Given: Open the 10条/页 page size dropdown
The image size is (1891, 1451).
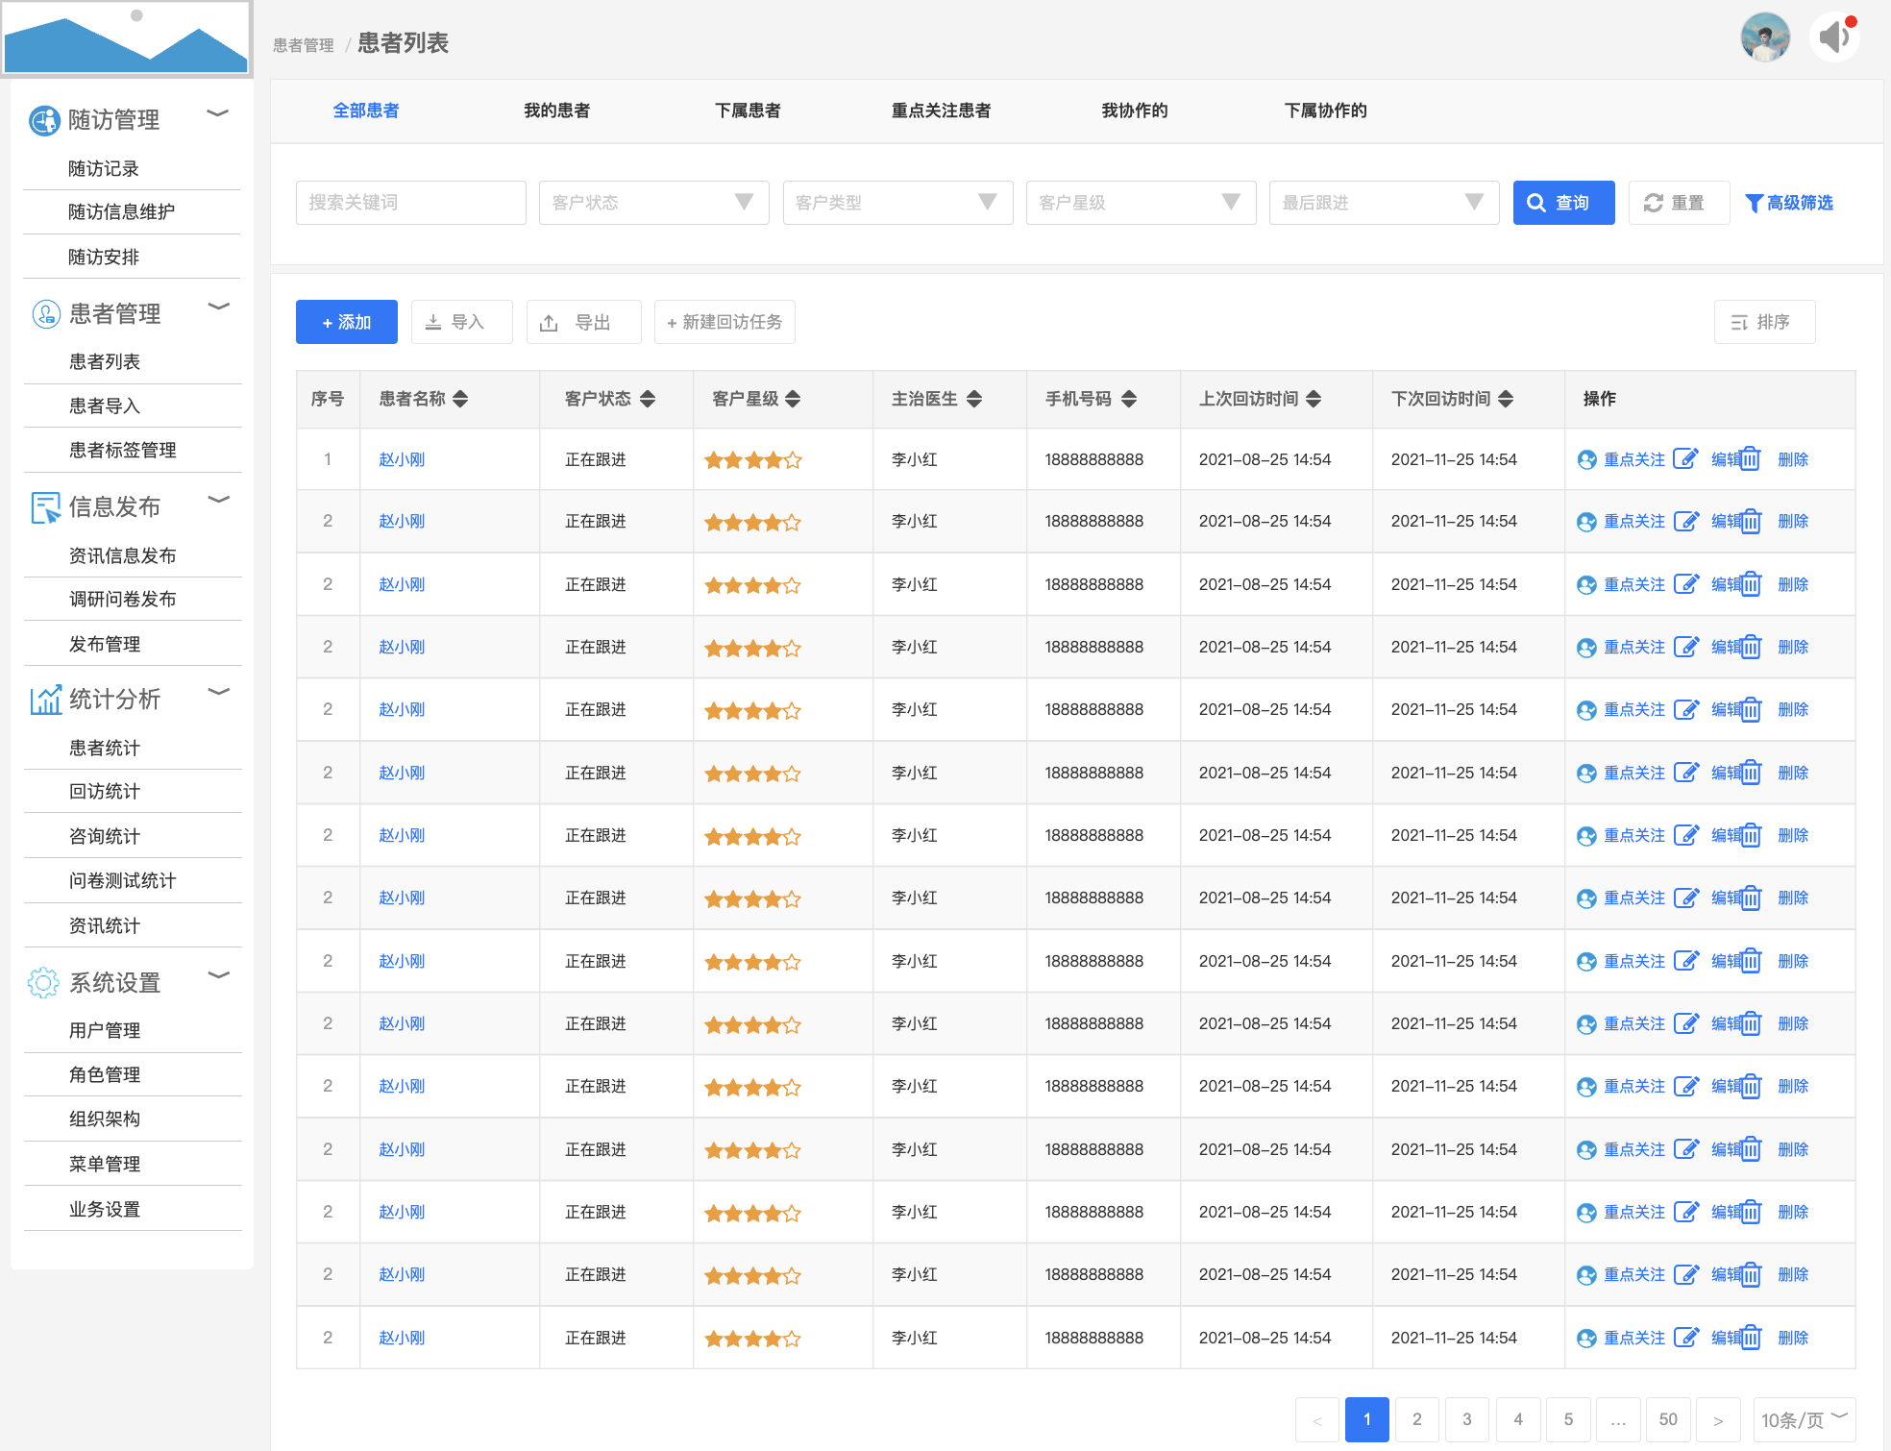Looking at the screenshot, I should 1805,1419.
